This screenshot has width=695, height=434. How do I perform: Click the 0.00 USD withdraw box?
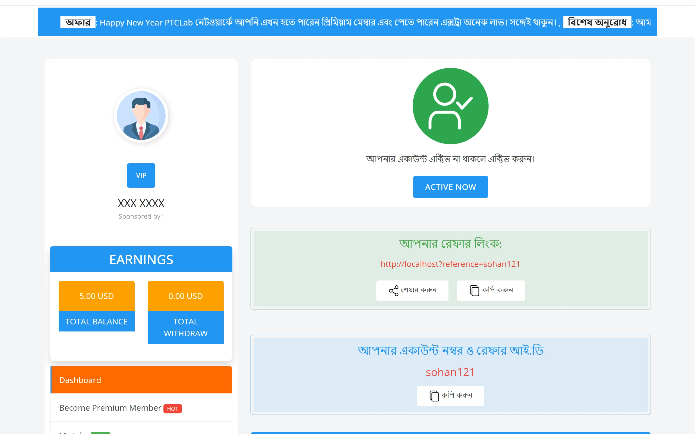click(185, 296)
